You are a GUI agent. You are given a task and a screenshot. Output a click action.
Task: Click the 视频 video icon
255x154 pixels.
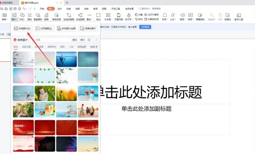[190, 15]
